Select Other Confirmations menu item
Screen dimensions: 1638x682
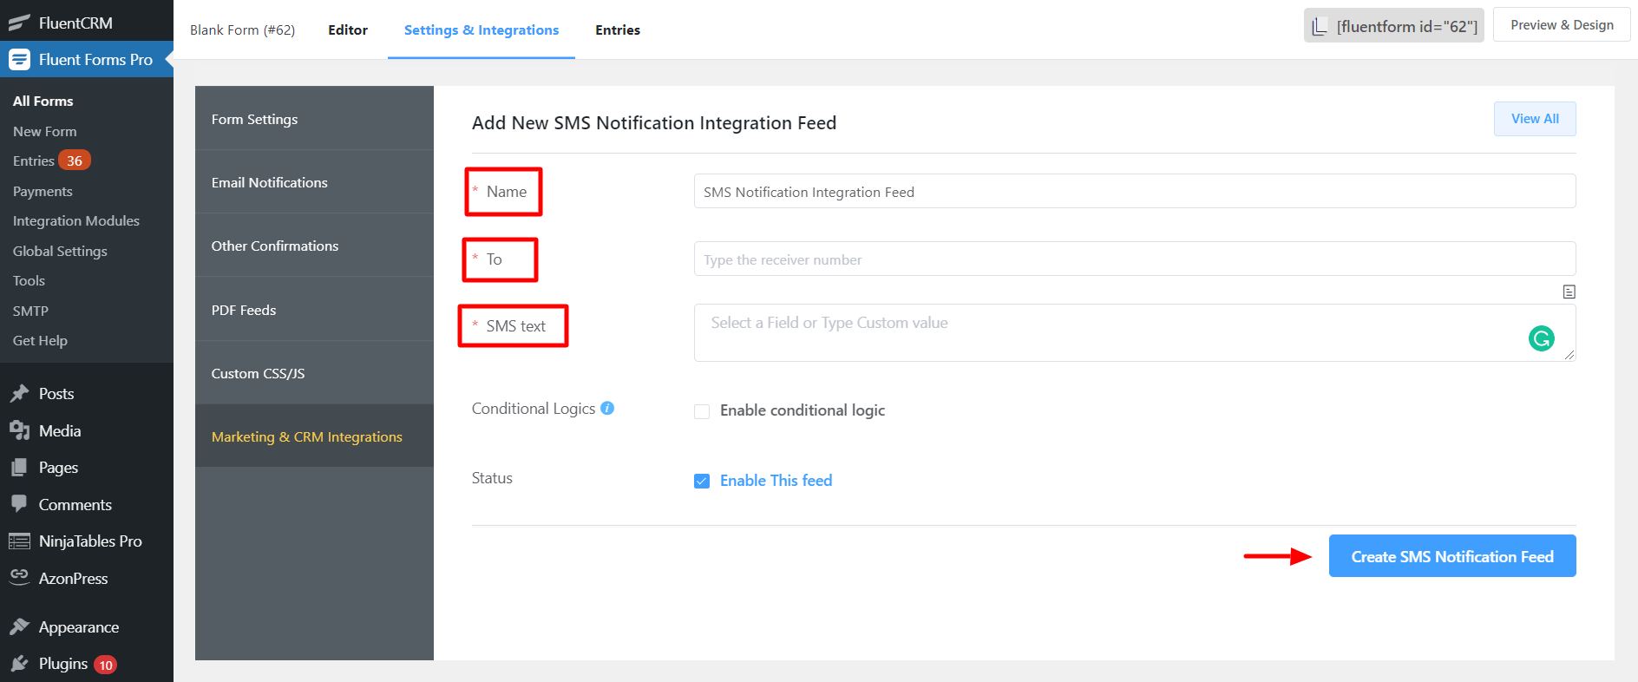tap(314, 246)
